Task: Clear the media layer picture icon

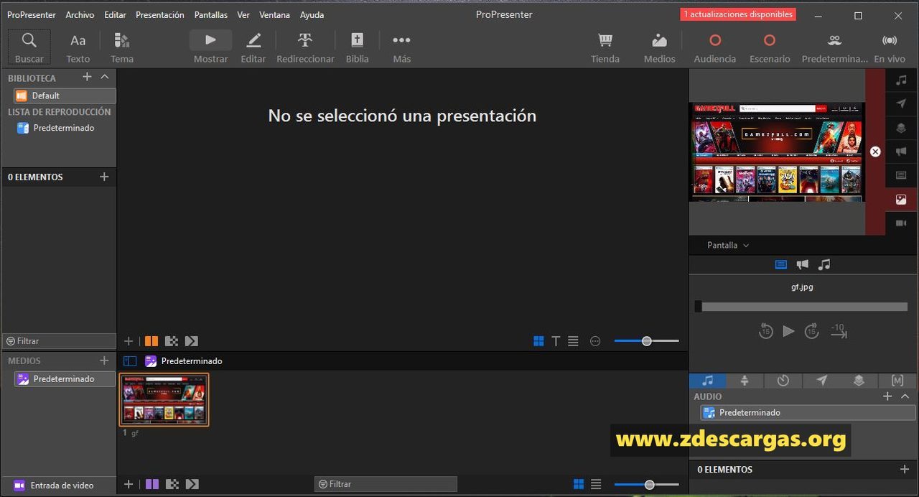Action: coord(901,200)
